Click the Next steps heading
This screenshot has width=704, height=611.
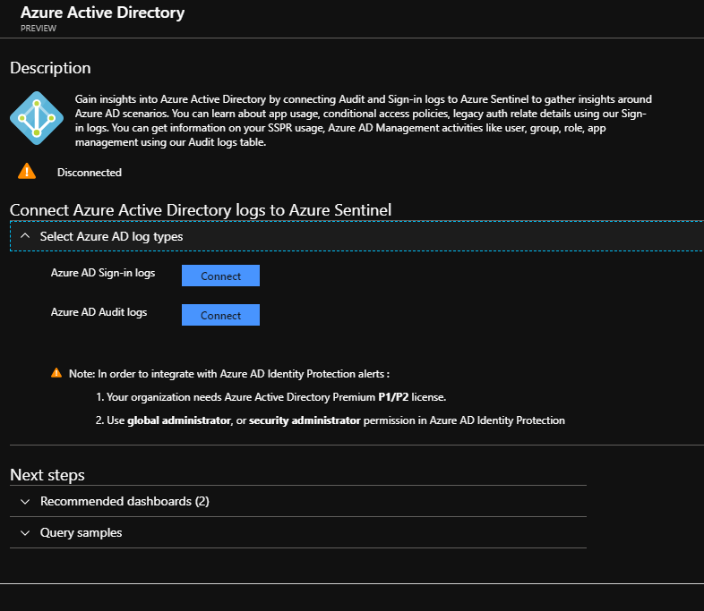pos(47,475)
